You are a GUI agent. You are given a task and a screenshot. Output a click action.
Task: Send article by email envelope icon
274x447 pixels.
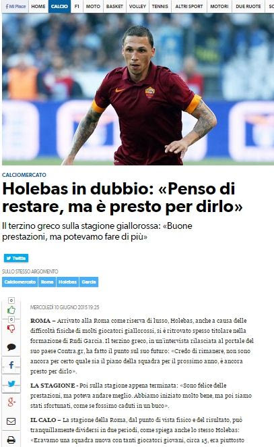(11, 421)
